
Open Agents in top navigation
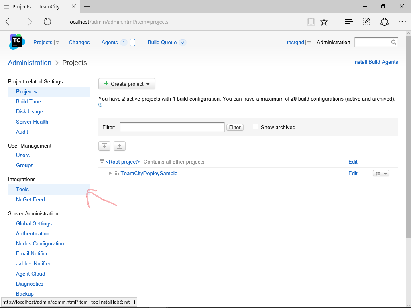click(x=110, y=42)
